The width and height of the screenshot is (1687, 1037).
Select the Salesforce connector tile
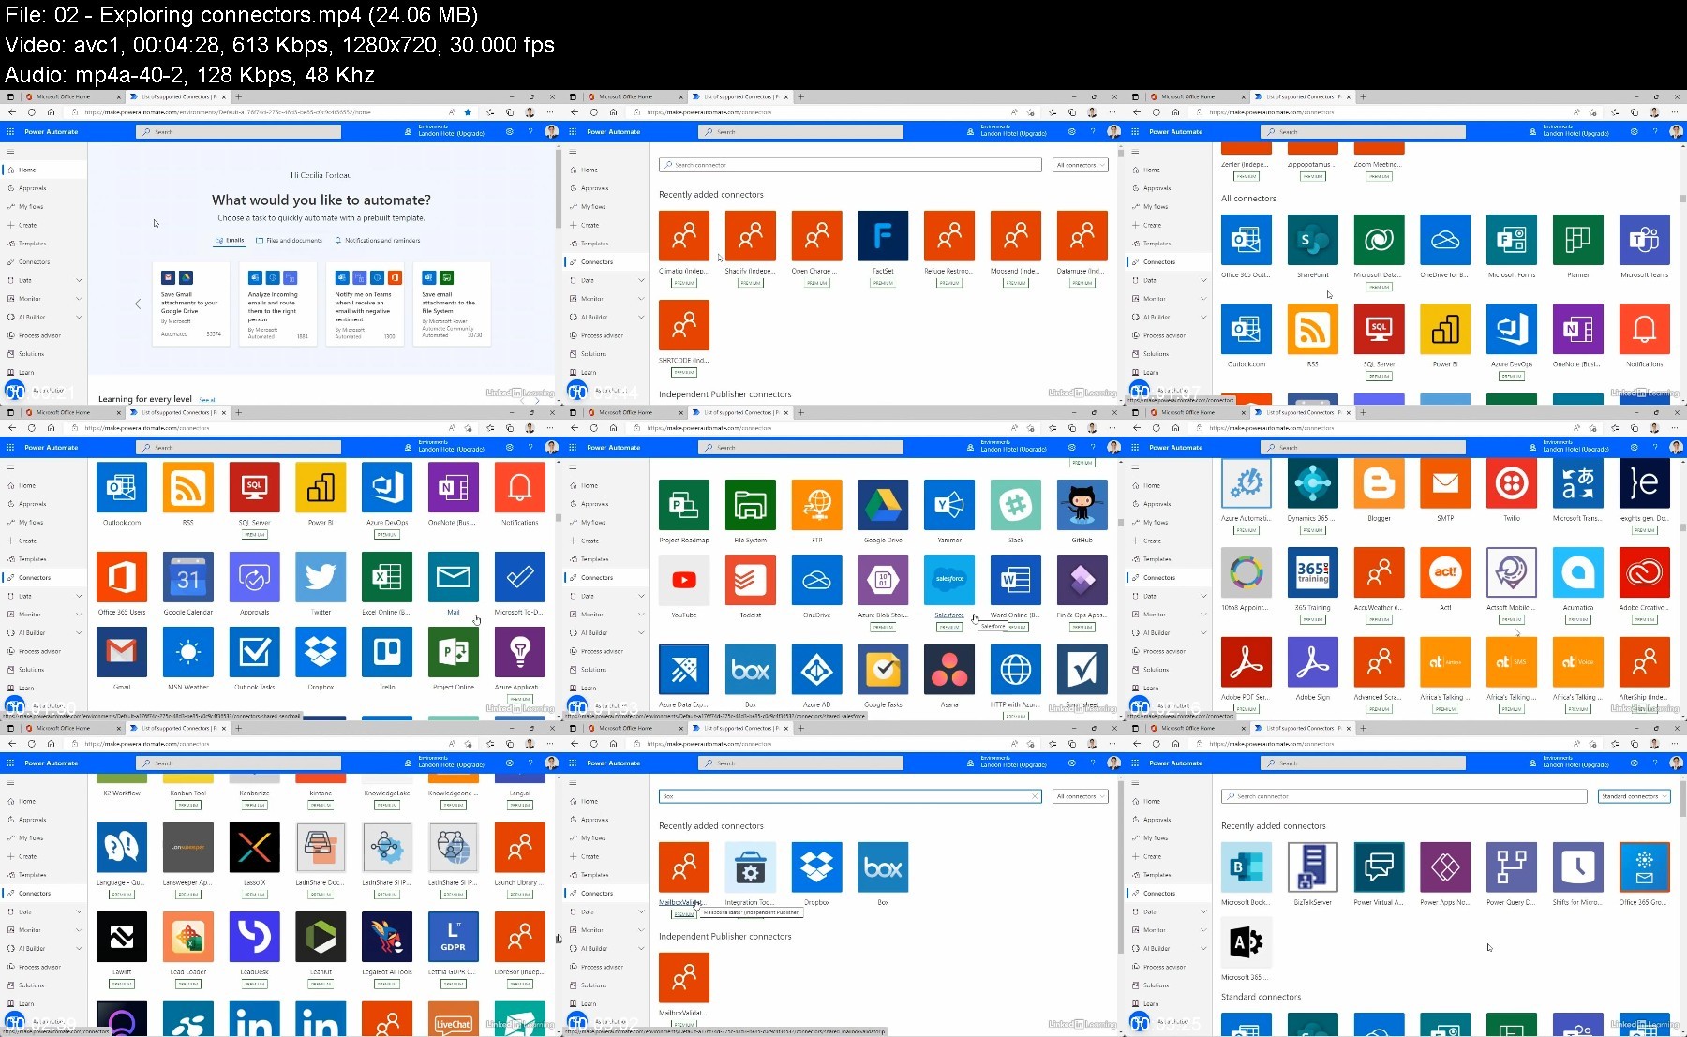949,580
